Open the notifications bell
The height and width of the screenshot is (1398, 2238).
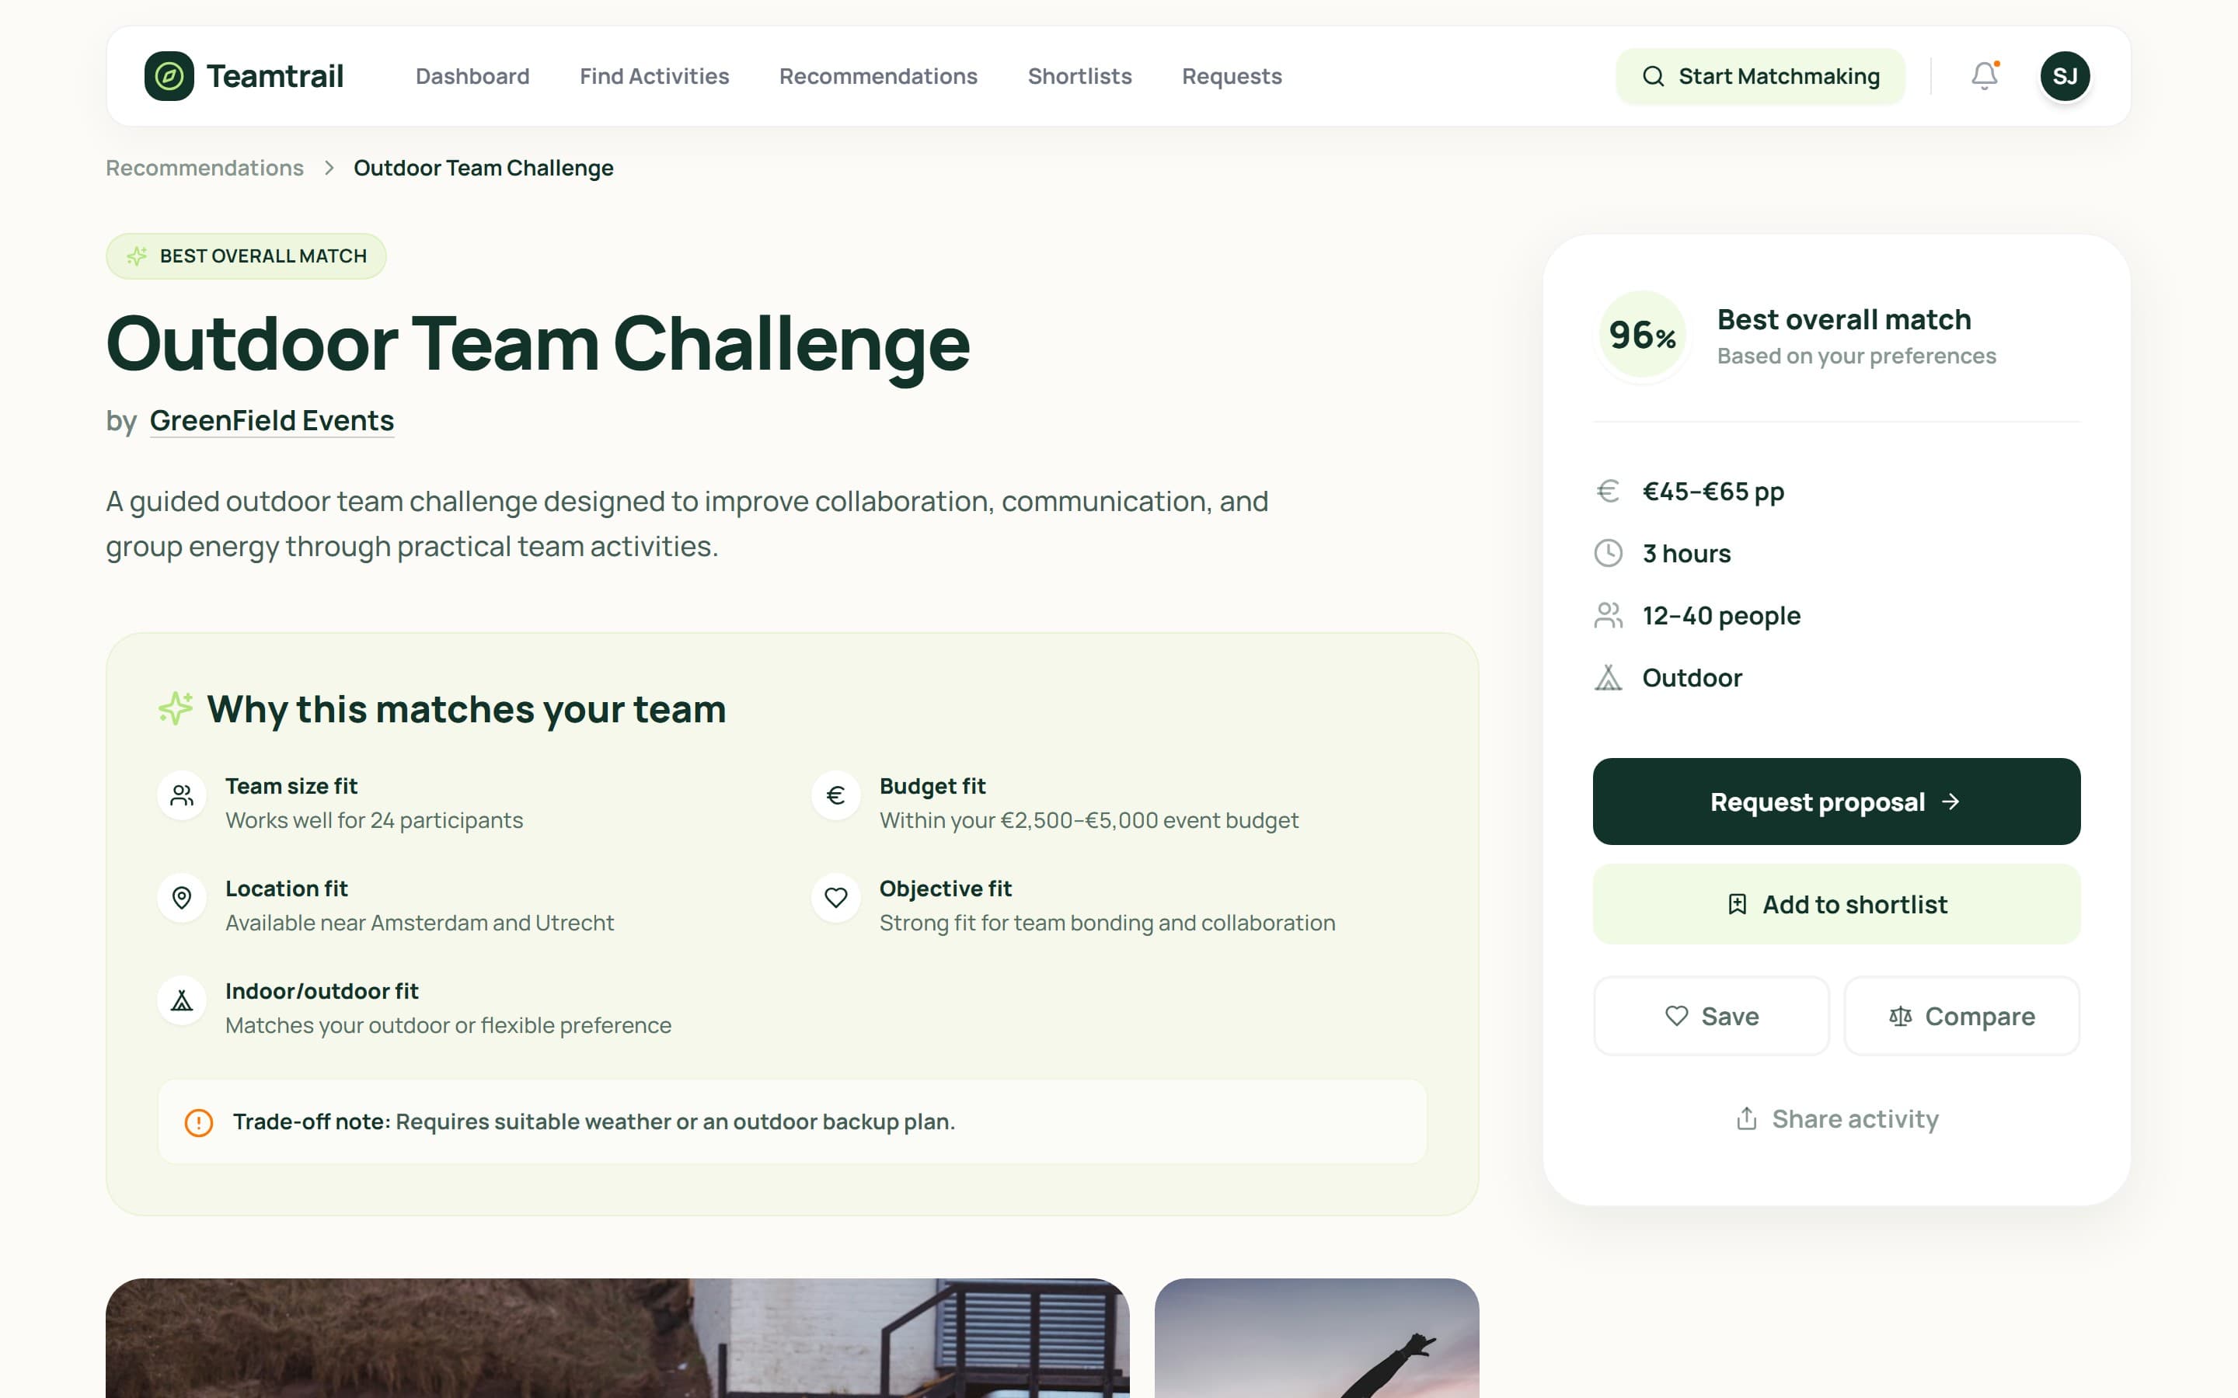1984,76
